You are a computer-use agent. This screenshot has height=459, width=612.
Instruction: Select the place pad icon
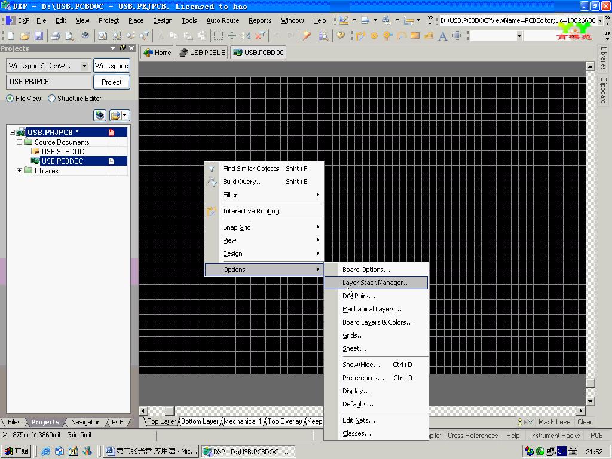click(x=374, y=36)
